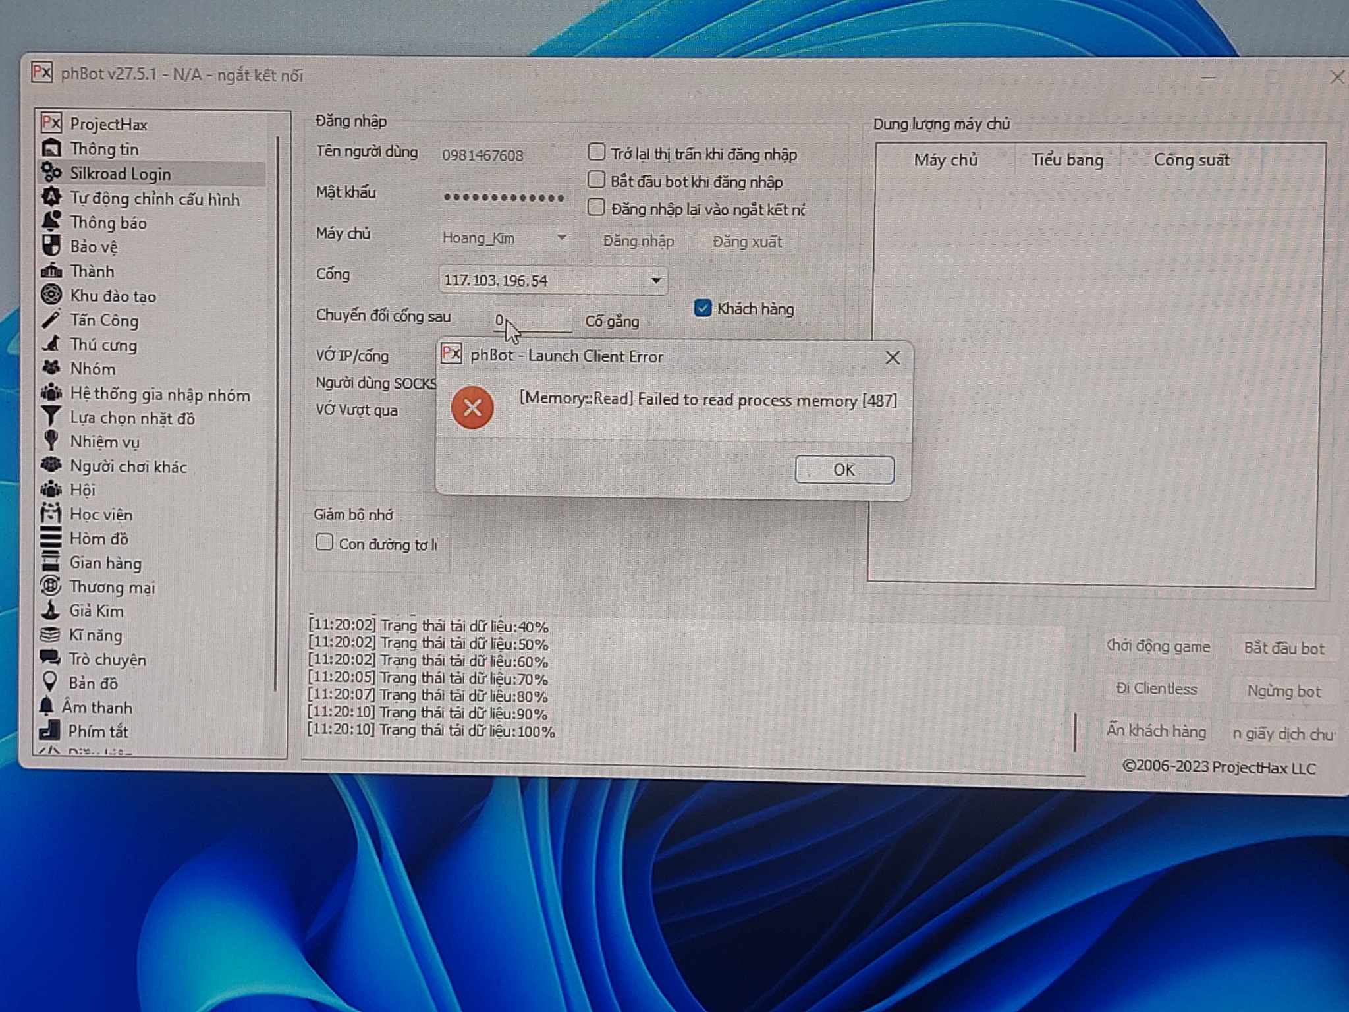Screen dimensions: 1349x1012
Task: Click log line Trạng thái tải dữ liệu:40%
Action: (428, 625)
